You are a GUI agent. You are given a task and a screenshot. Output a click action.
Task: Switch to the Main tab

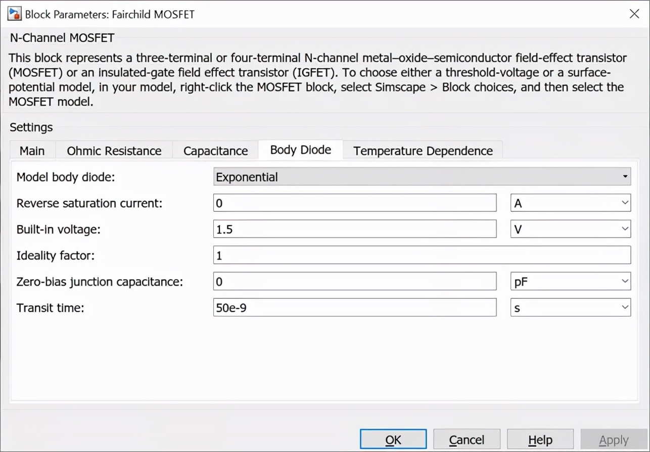[x=32, y=151]
